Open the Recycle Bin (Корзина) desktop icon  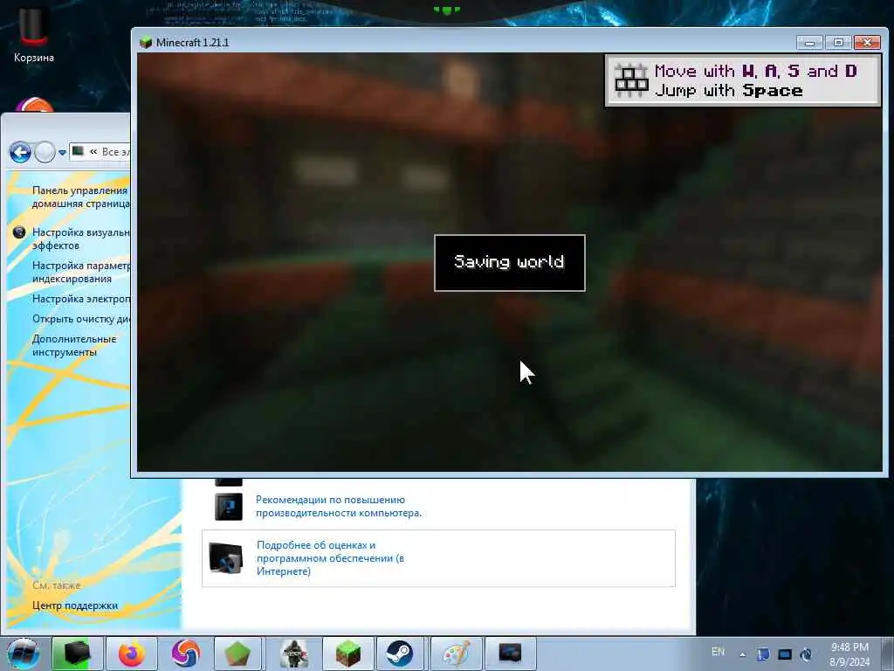tap(34, 34)
